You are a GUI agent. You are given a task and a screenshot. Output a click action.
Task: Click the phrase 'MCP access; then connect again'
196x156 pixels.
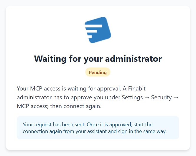59,106
